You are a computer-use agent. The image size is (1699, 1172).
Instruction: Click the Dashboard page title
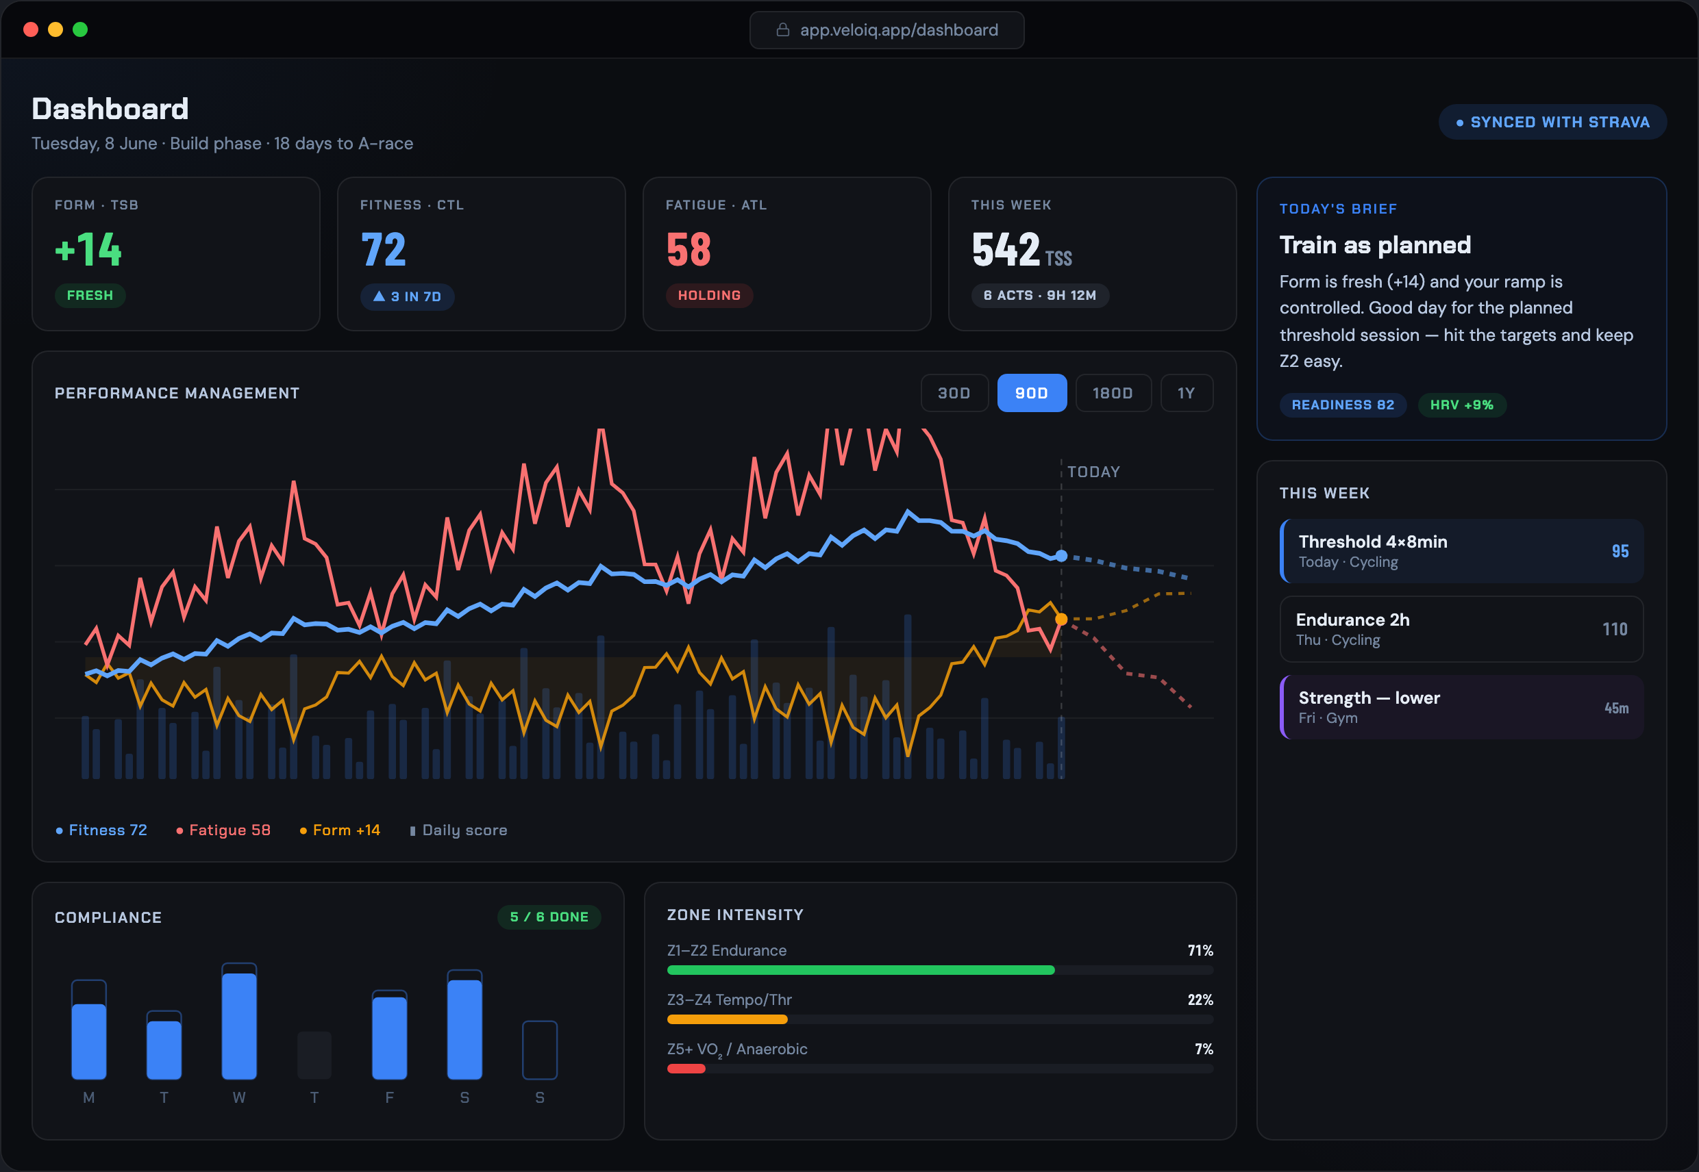[110, 109]
